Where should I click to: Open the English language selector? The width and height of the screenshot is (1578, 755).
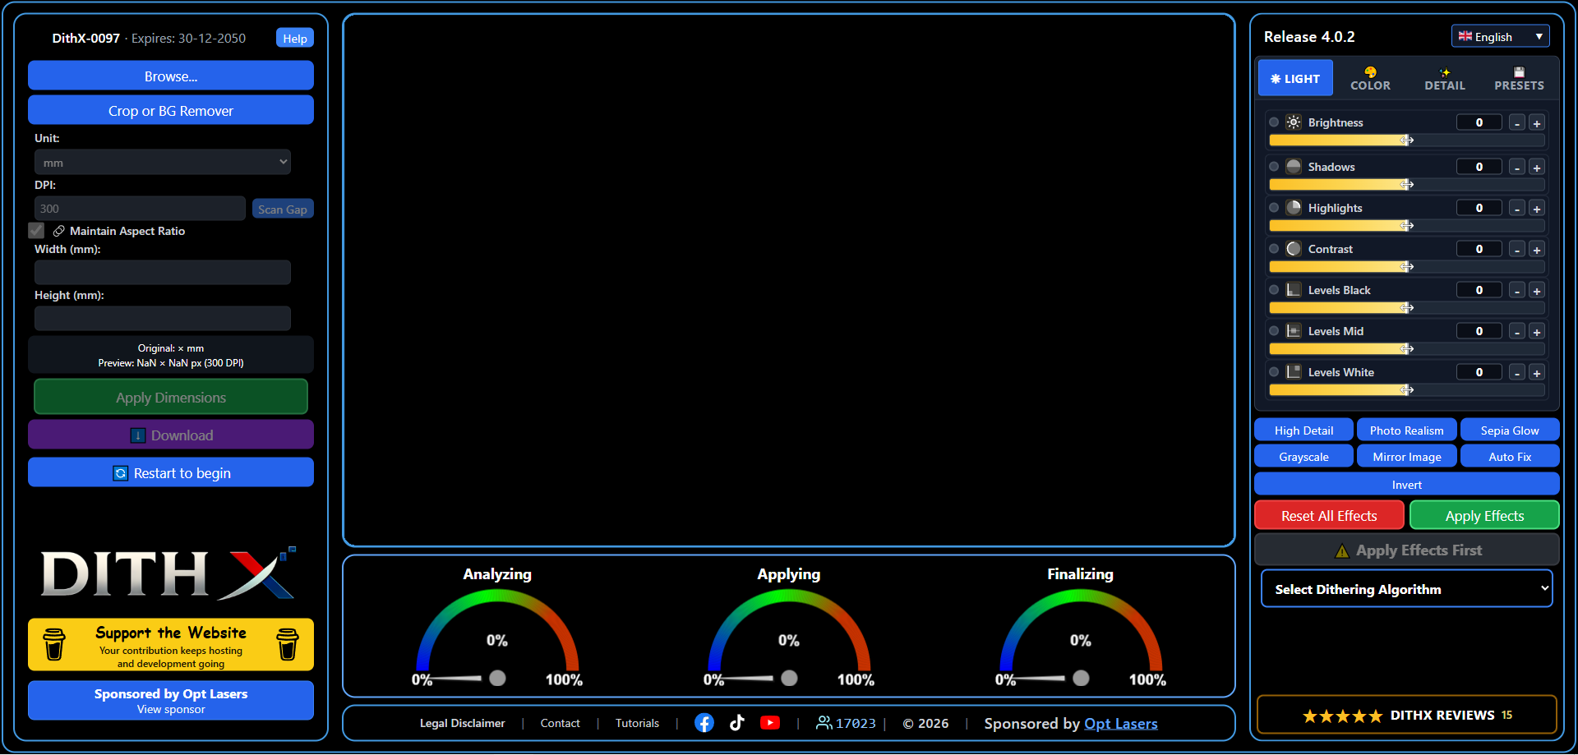tap(1500, 36)
